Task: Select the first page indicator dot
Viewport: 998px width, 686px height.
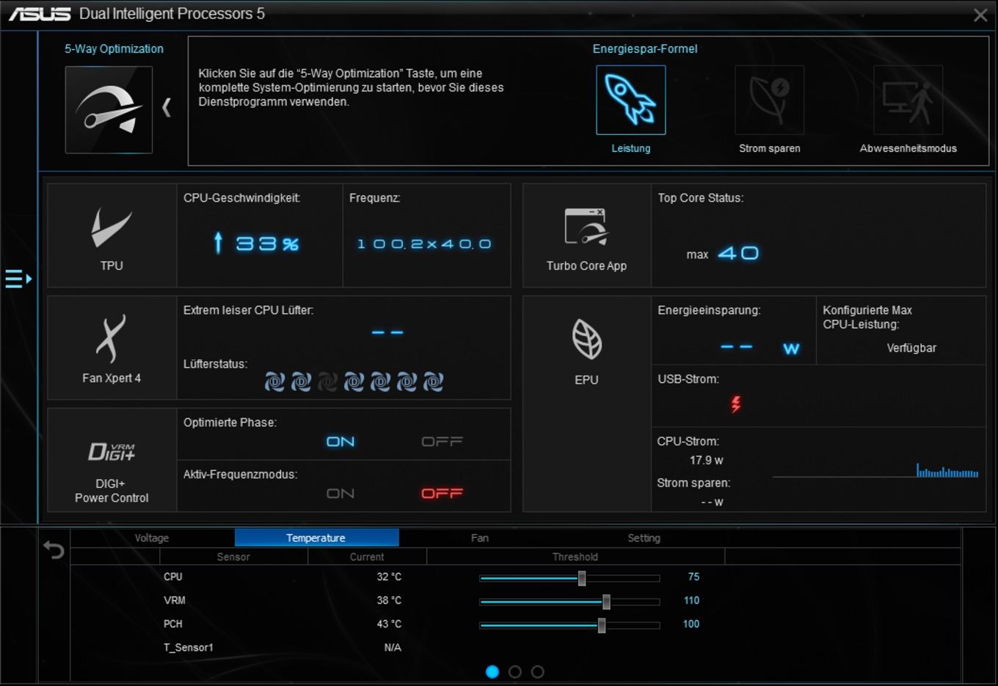Action: pyautogui.click(x=492, y=671)
